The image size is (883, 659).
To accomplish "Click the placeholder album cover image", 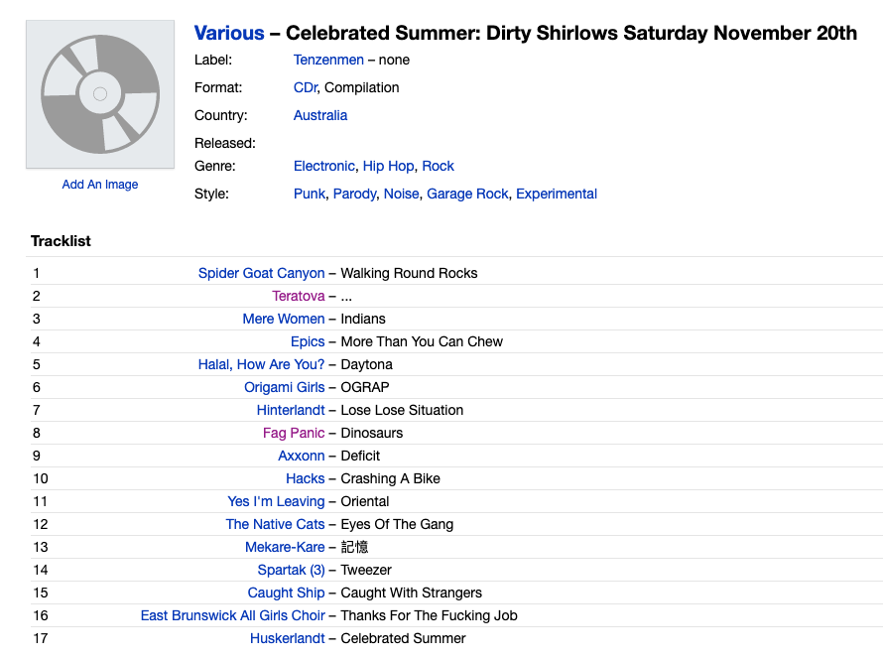I will pos(99,94).
